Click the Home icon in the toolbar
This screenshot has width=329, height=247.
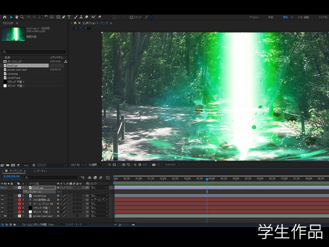5,17
